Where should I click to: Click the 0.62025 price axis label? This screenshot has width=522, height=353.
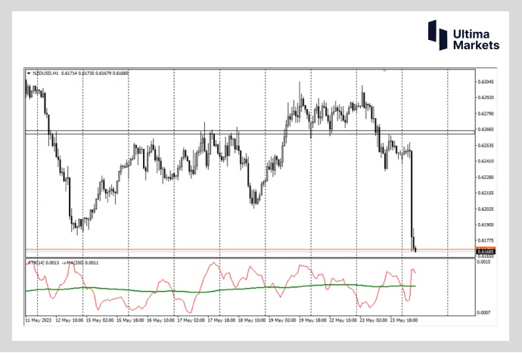[x=486, y=209]
